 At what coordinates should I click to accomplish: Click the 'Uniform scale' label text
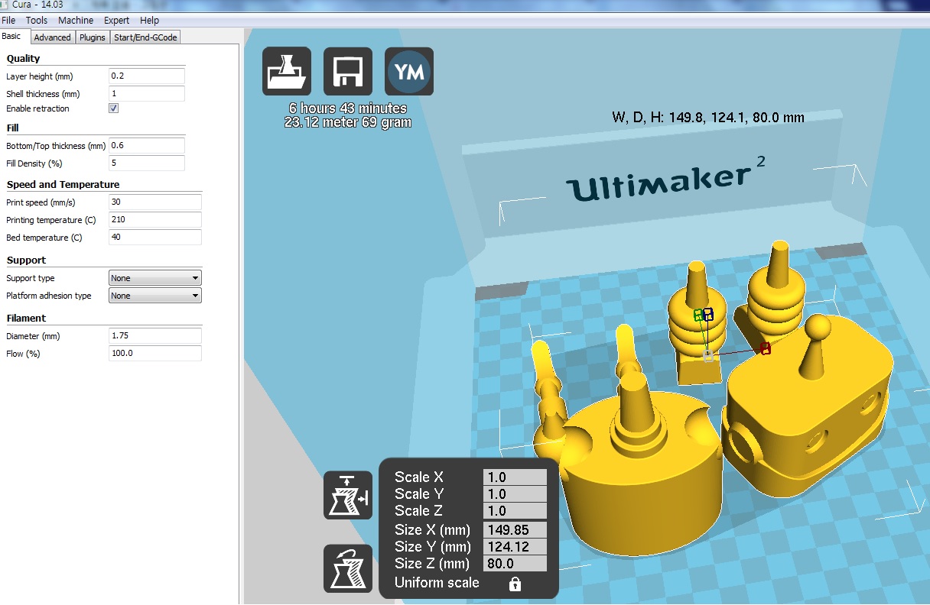(x=437, y=583)
